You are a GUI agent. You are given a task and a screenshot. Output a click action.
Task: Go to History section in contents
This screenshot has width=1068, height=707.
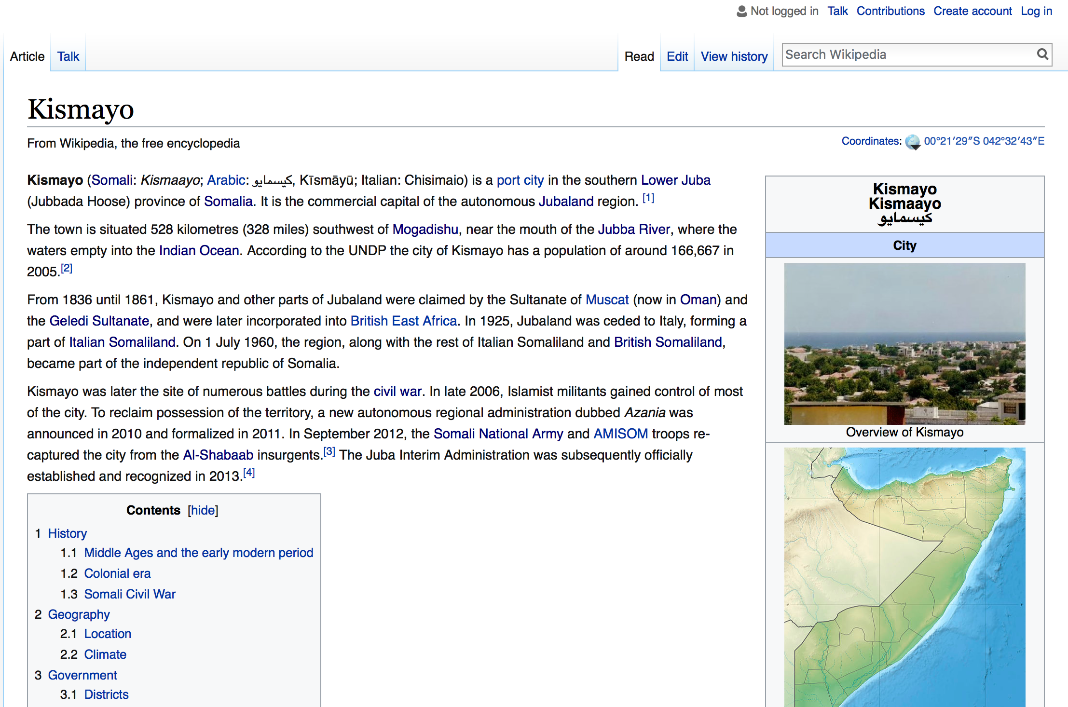tap(67, 533)
